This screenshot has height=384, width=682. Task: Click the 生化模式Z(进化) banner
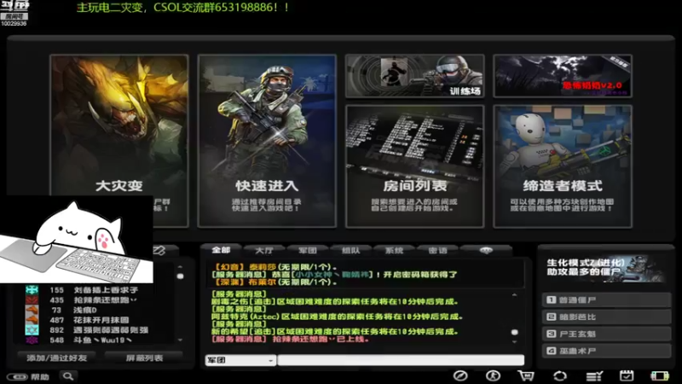pyautogui.click(x=605, y=268)
